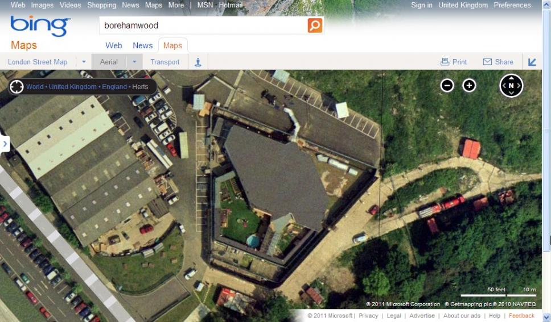This screenshot has height=322, width=551.
Task: Open the London Street Map dropdown arrow
Action: (84, 62)
